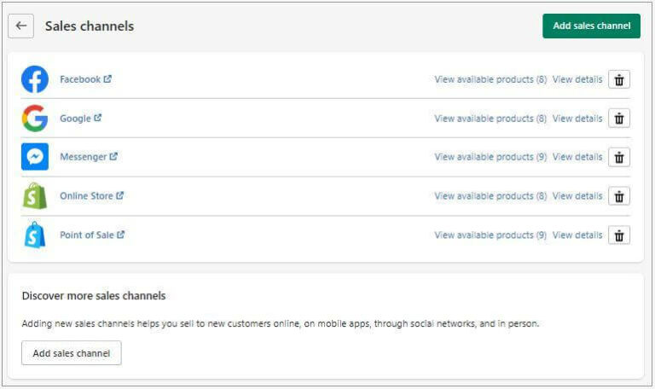Click the Messenger logo icon
The height and width of the screenshot is (389, 655).
point(35,157)
